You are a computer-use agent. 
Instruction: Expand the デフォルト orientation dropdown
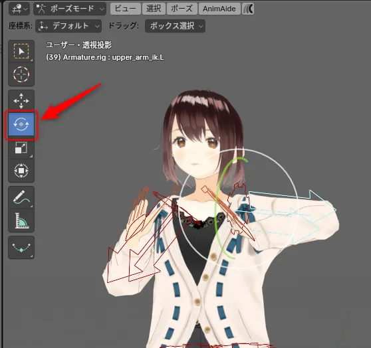click(68, 26)
